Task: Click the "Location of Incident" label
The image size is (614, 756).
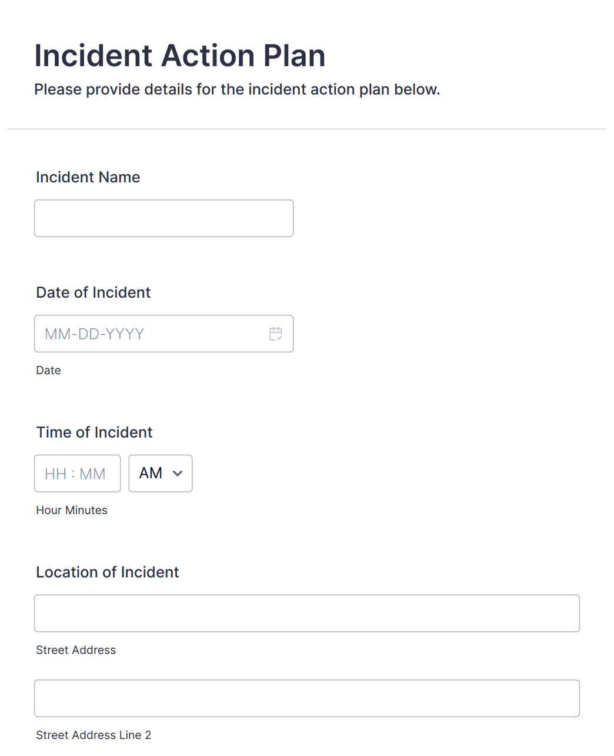Action: [108, 572]
